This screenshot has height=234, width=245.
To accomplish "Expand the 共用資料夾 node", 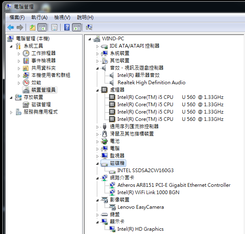I will pyautogui.click(x=19, y=68).
